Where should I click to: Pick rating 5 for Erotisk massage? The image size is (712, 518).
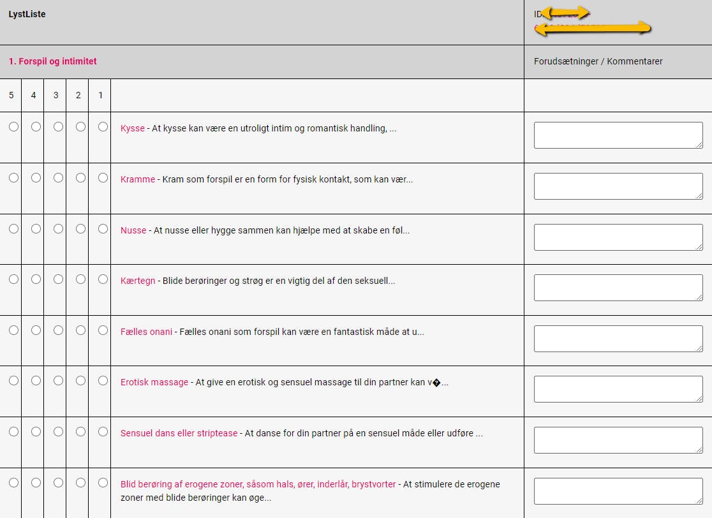click(x=13, y=381)
